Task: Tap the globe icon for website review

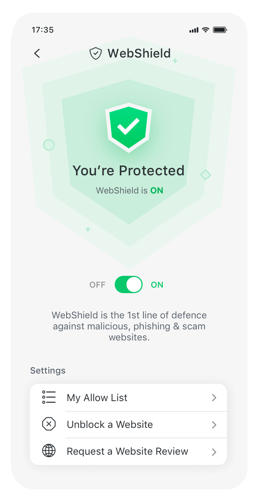Action: tap(48, 451)
